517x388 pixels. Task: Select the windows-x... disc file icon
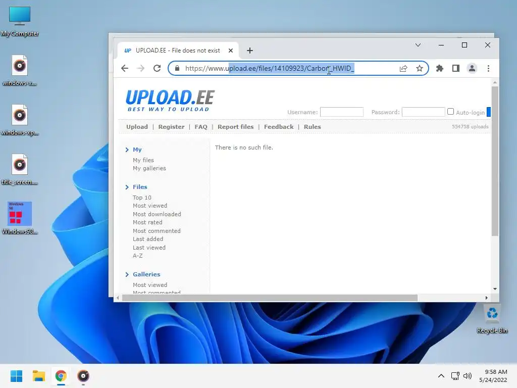20,70
